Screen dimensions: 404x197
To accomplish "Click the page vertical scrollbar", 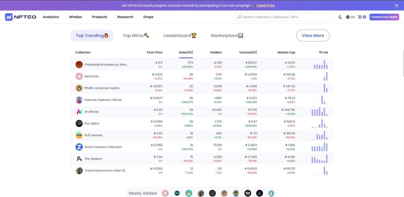I will coord(403,63).
